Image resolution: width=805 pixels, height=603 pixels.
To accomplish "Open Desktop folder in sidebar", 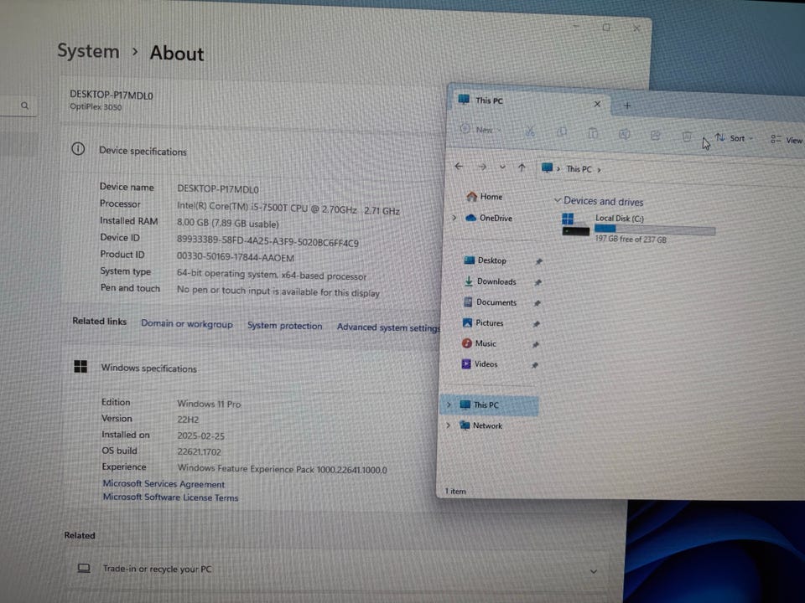I will [x=486, y=260].
